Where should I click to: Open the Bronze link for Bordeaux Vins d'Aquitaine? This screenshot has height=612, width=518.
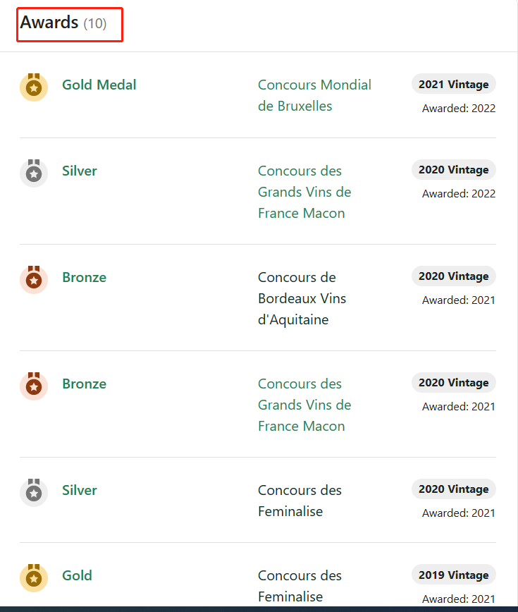pos(85,278)
